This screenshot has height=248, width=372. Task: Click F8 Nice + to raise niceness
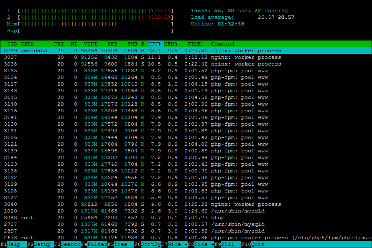point(201,244)
